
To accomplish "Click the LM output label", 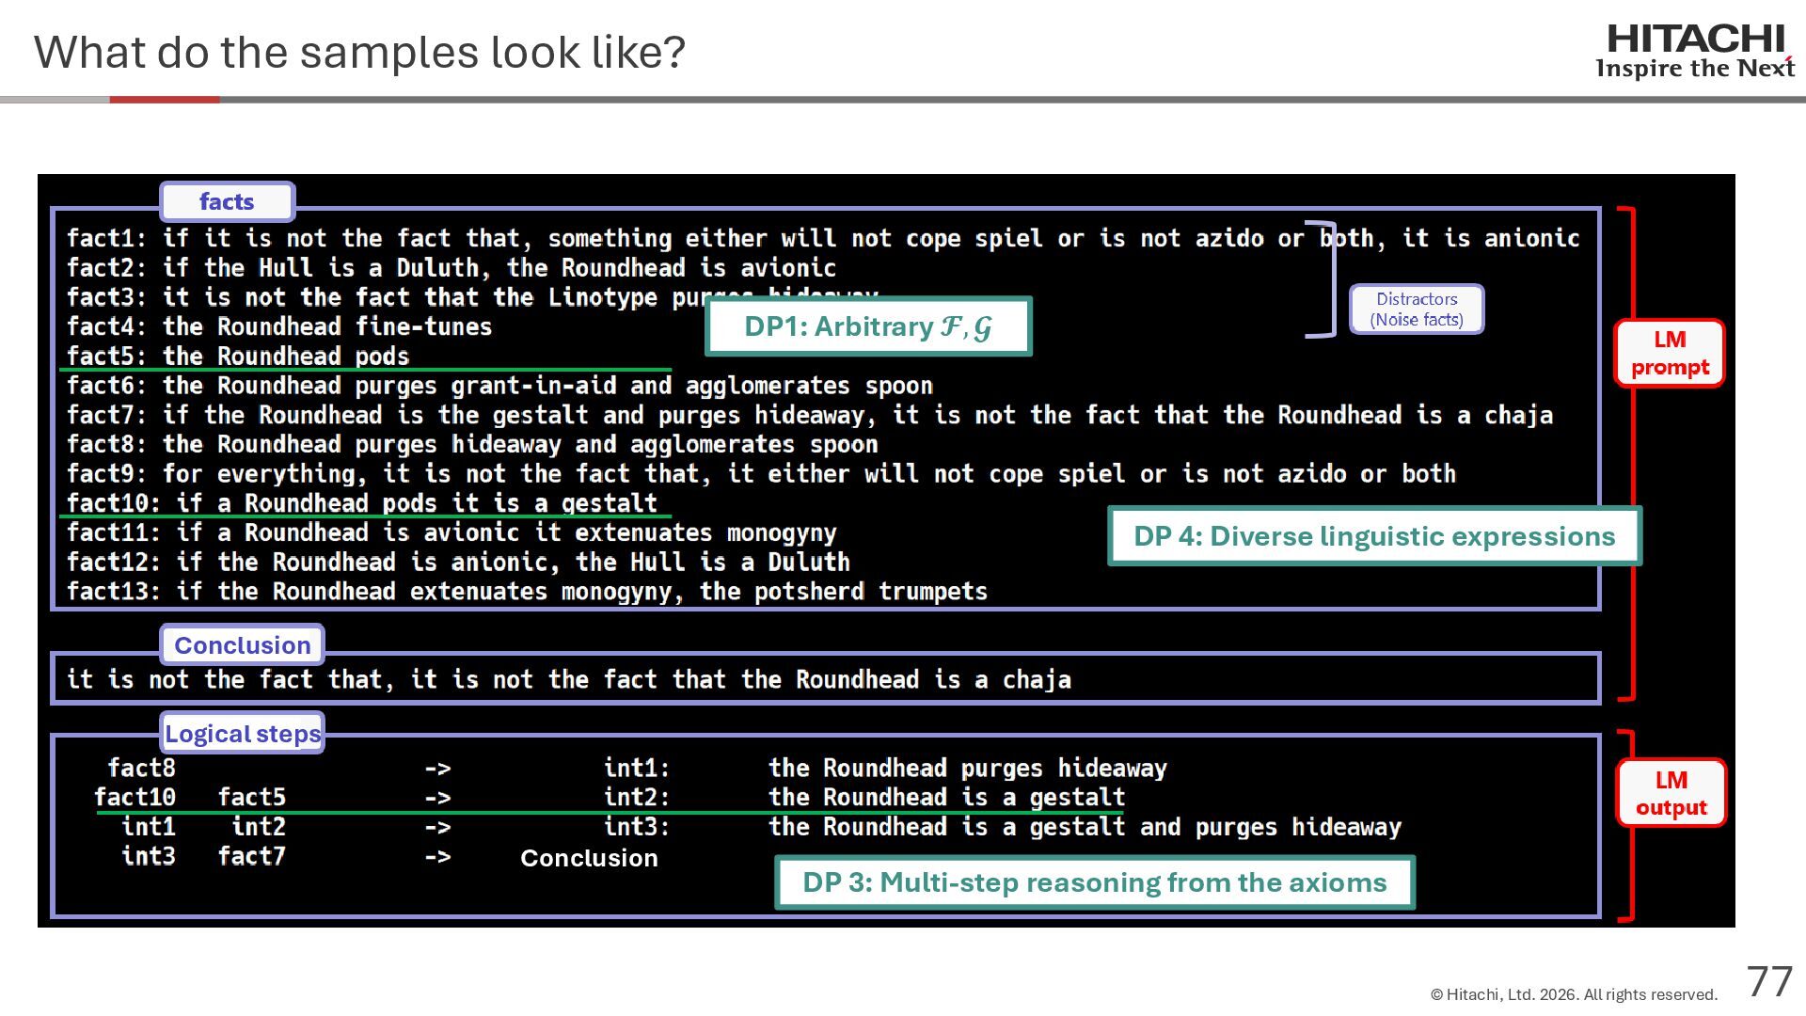I will pyautogui.click(x=1671, y=793).
